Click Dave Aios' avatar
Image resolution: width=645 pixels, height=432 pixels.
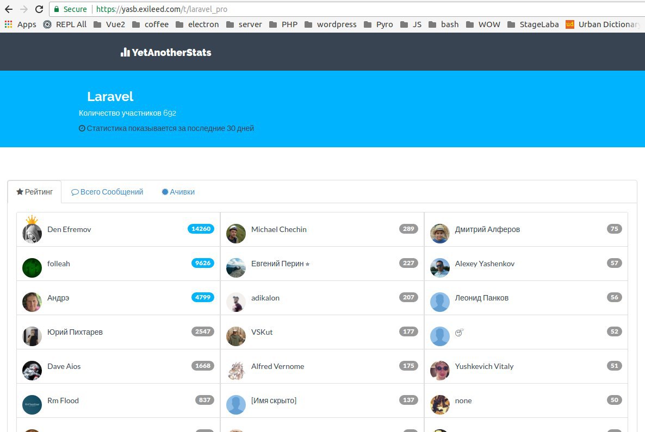(32, 371)
